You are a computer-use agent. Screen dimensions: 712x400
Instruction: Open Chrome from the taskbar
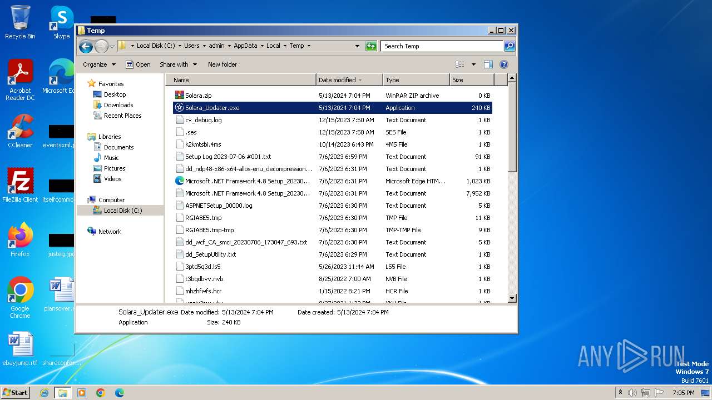(x=101, y=393)
